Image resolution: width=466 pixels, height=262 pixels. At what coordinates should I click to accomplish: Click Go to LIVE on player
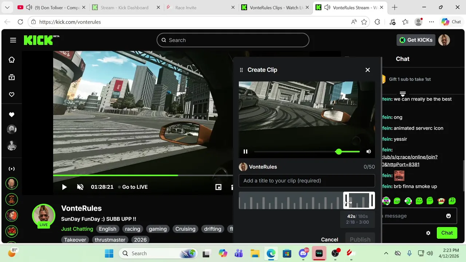click(133, 187)
